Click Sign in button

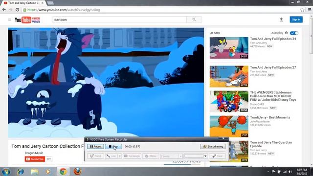296,20
